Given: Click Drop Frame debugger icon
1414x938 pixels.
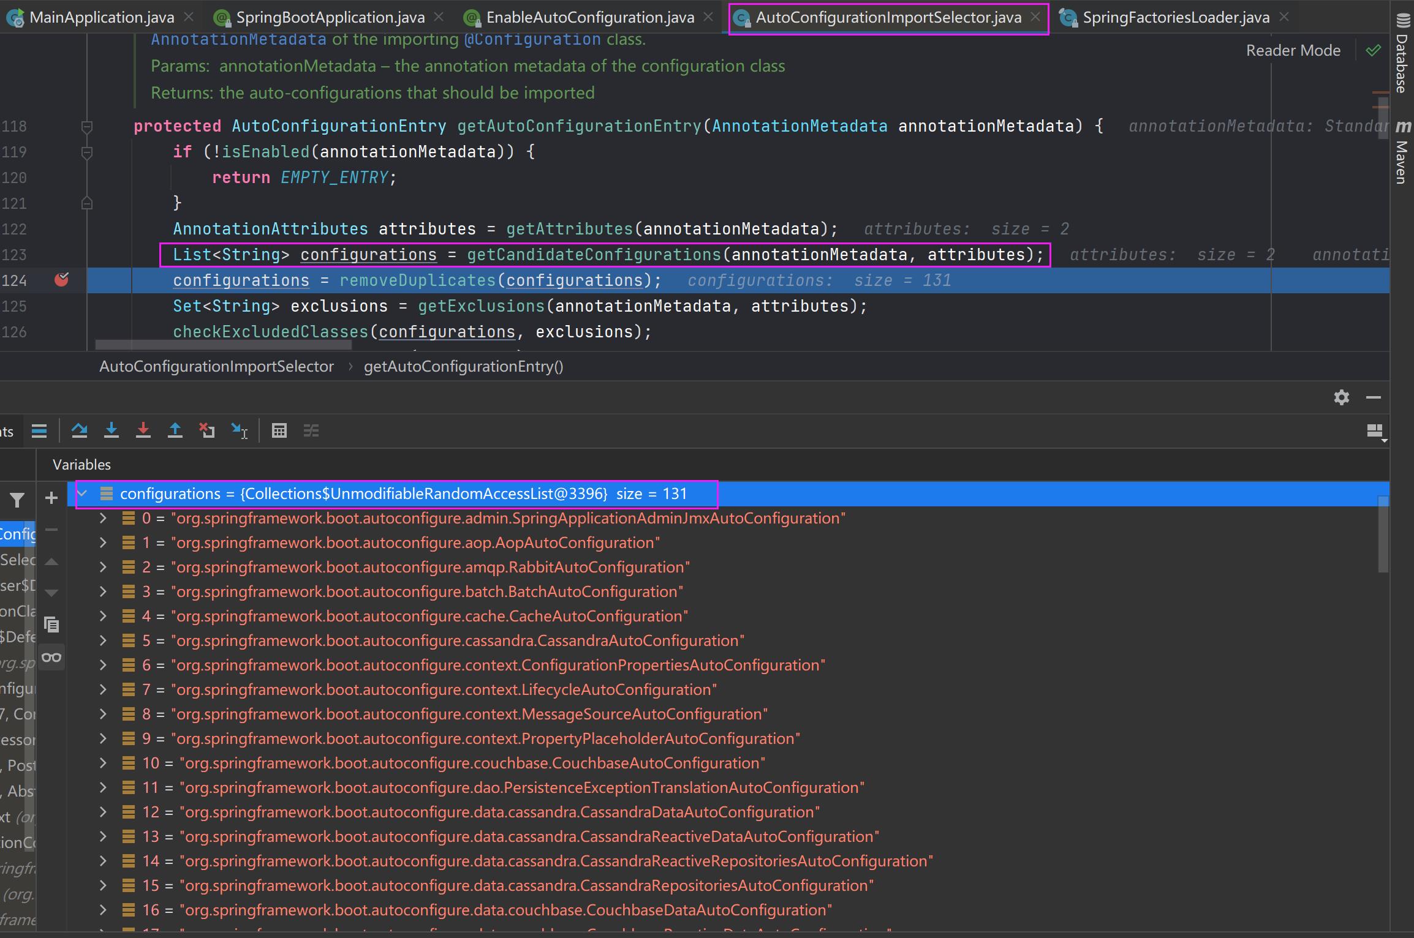Looking at the screenshot, I should [x=207, y=431].
